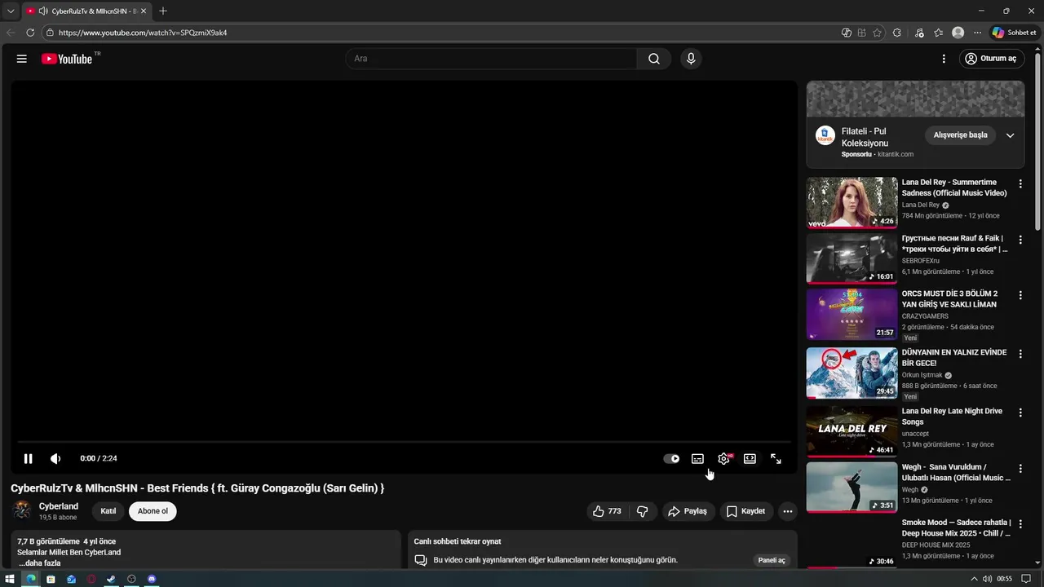Reload the page
The width and height of the screenshot is (1044, 587).
[x=30, y=33]
